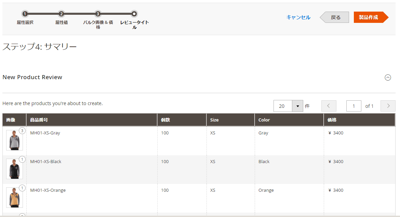
Task: Click the image count badge on MH01-XS-Black
Action: pyautogui.click(x=23, y=159)
